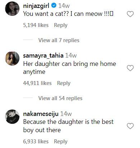Like samayra_tahia's comment with the heart
140x148 pixels.
click(x=130, y=68)
